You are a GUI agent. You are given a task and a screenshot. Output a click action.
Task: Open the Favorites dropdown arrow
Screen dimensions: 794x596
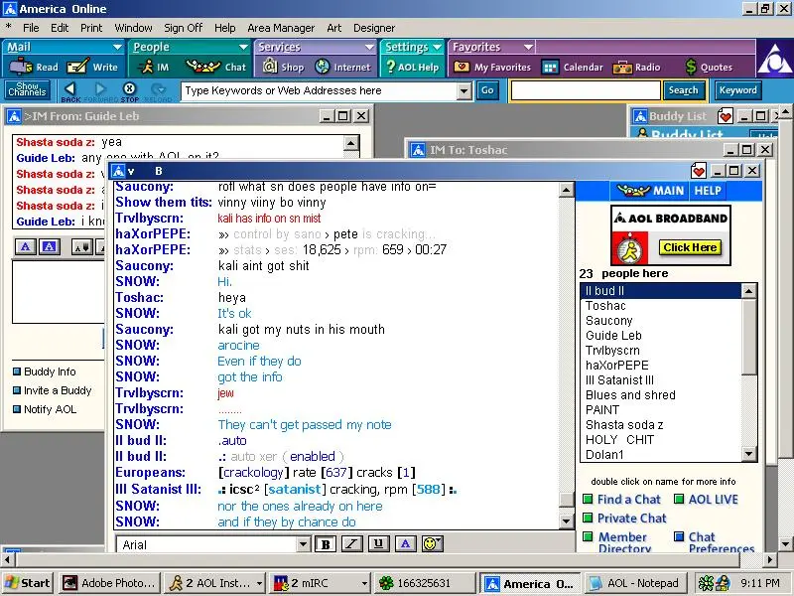[528, 47]
